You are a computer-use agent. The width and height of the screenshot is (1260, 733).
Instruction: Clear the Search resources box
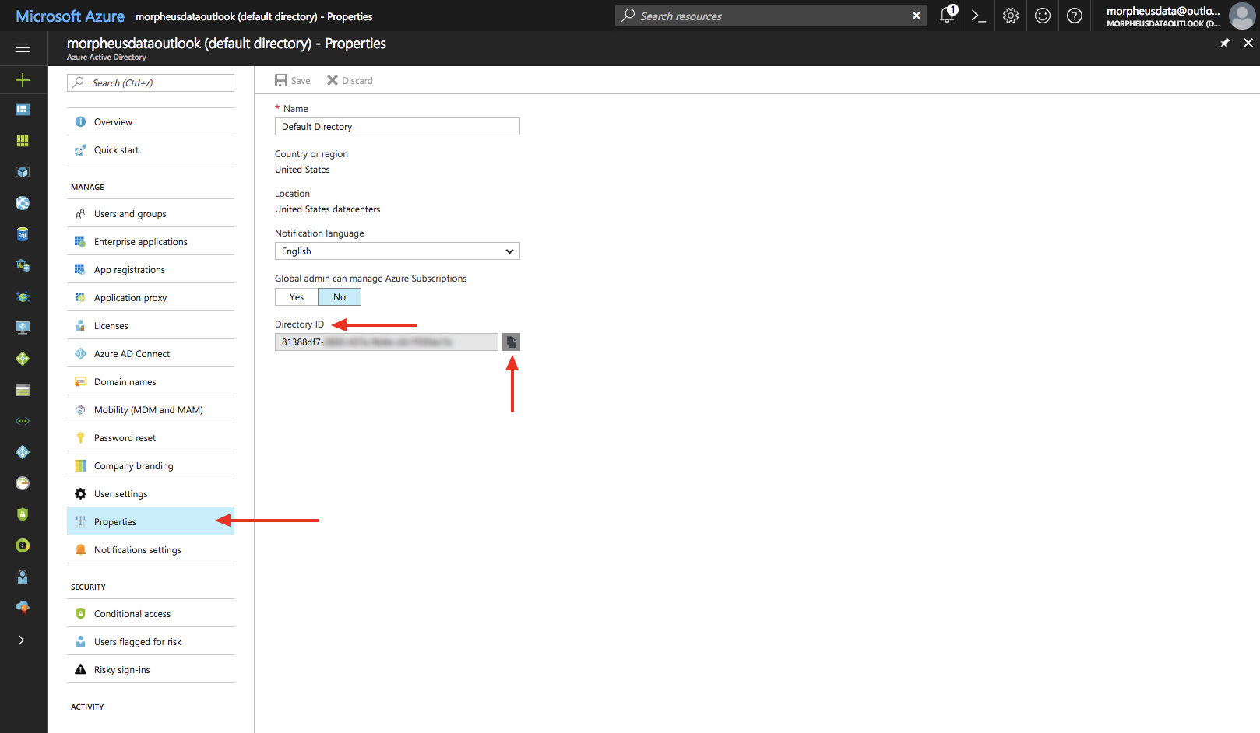(x=917, y=16)
